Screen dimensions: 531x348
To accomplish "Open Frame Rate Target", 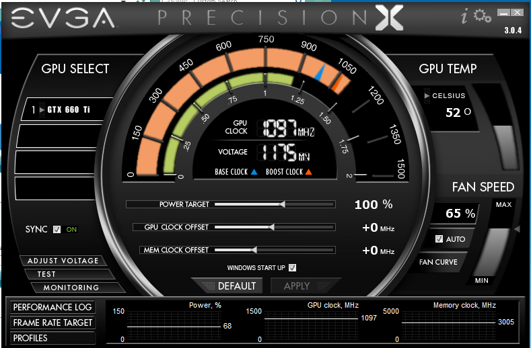I will click(52, 322).
